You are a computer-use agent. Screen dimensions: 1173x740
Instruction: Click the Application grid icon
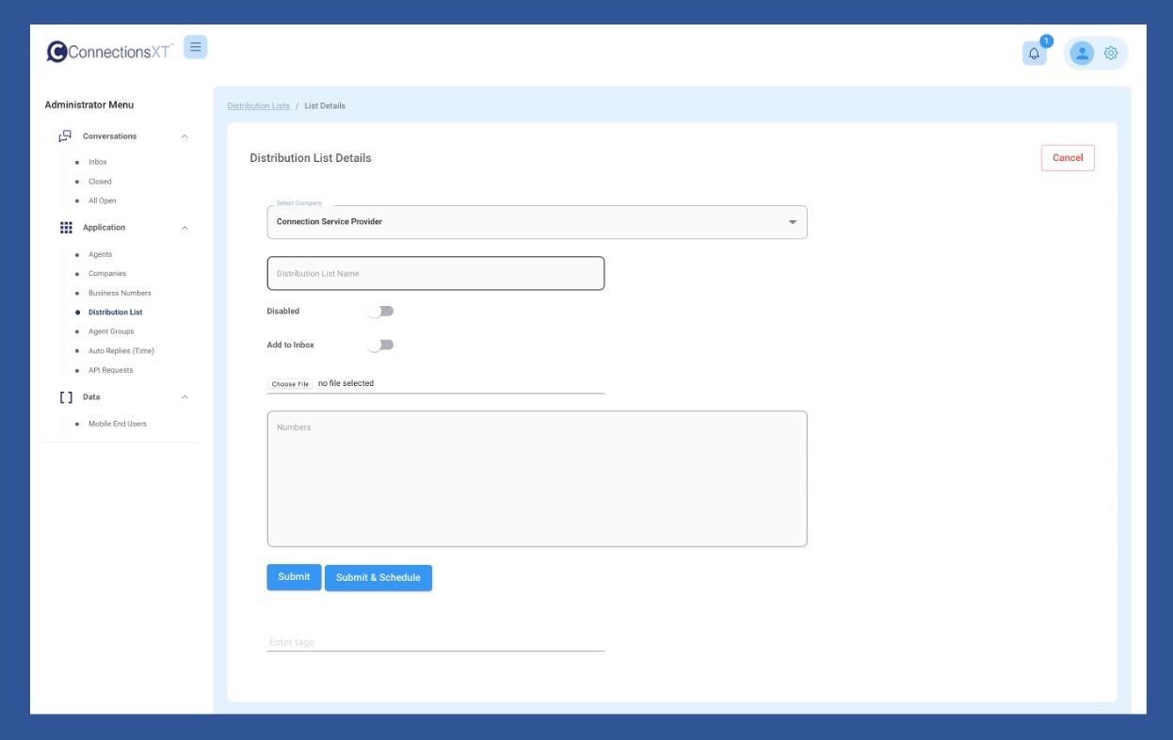(x=66, y=228)
